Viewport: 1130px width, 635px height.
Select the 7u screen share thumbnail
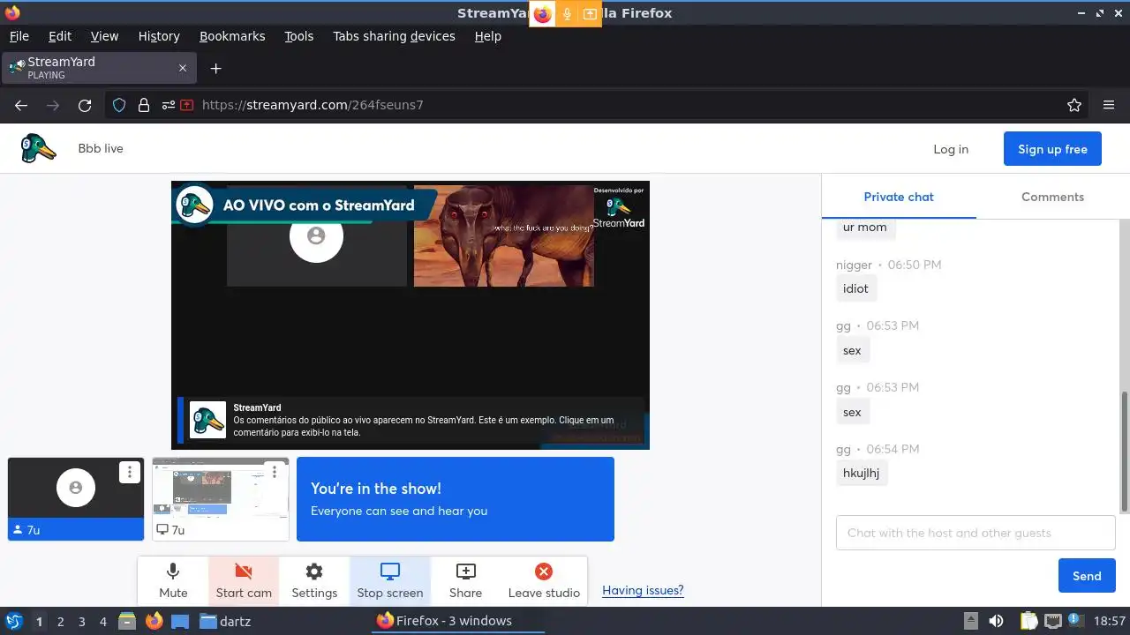click(221, 499)
